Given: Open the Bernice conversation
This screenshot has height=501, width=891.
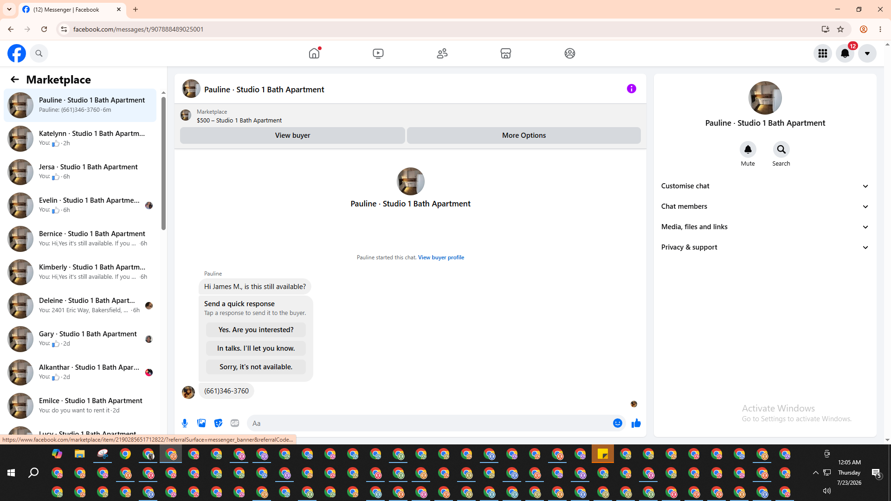Looking at the screenshot, I should click(80, 239).
